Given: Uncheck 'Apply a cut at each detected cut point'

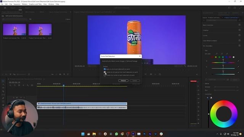Looking at the screenshot, I should coord(104,69).
